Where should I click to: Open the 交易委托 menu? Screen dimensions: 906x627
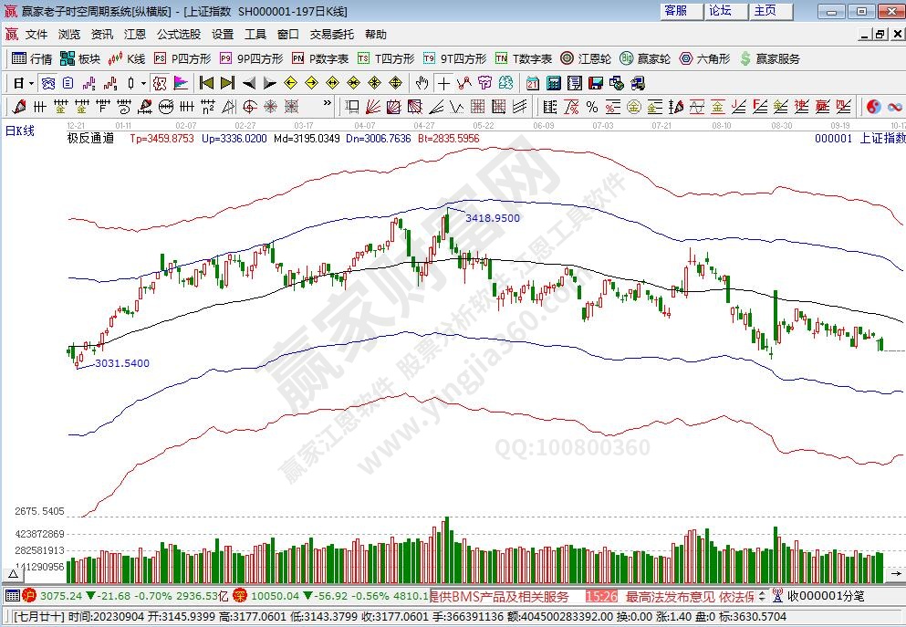click(331, 34)
